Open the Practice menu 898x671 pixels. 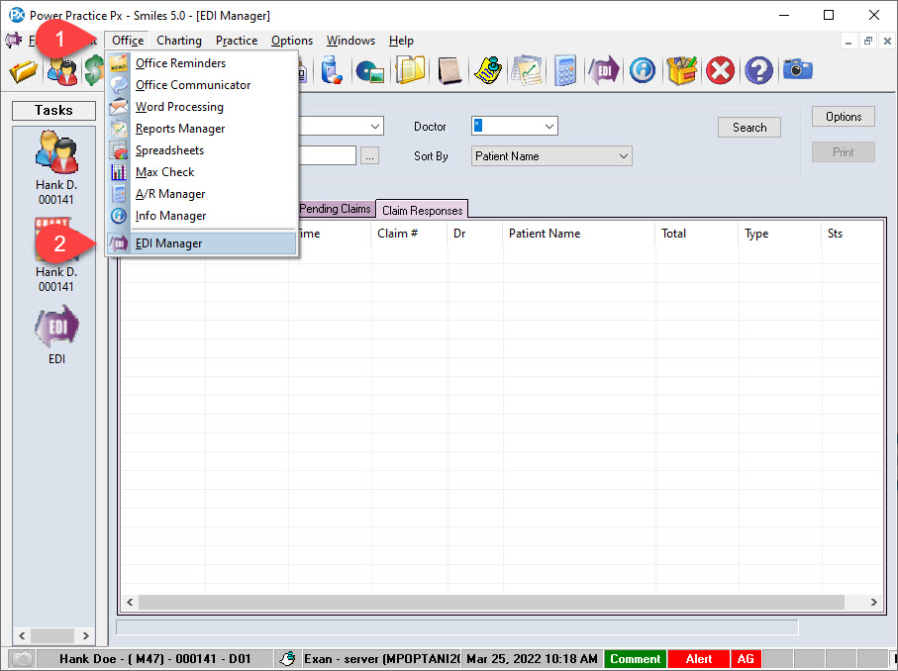(x=237, y=41)
